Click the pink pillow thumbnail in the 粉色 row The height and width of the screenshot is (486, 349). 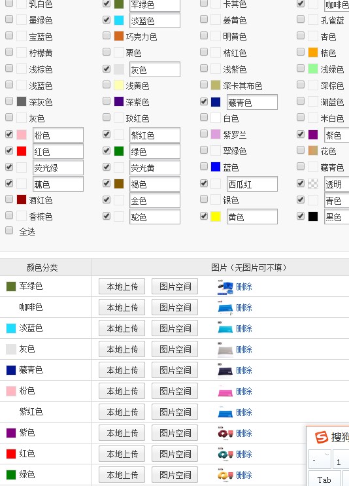point(225,391)
